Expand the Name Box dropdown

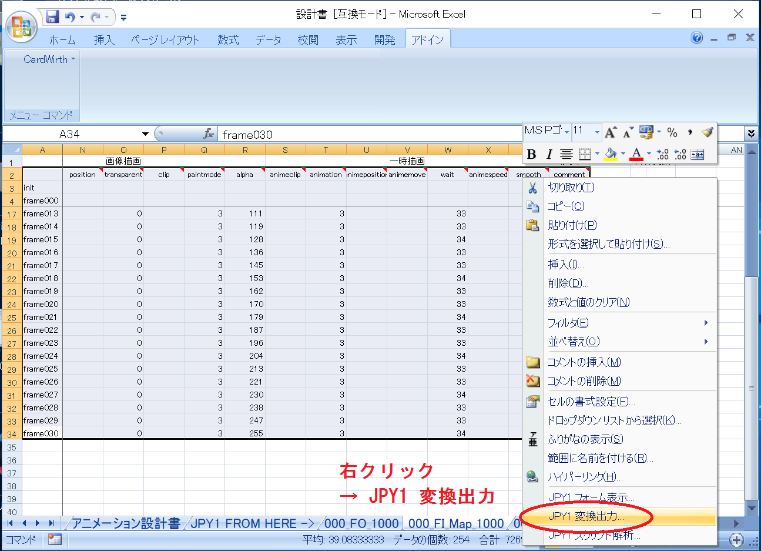[145, 134]
